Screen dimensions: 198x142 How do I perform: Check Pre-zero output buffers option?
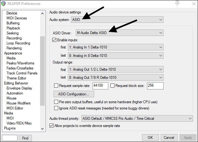pyautogui.click(x=56, y=102)
